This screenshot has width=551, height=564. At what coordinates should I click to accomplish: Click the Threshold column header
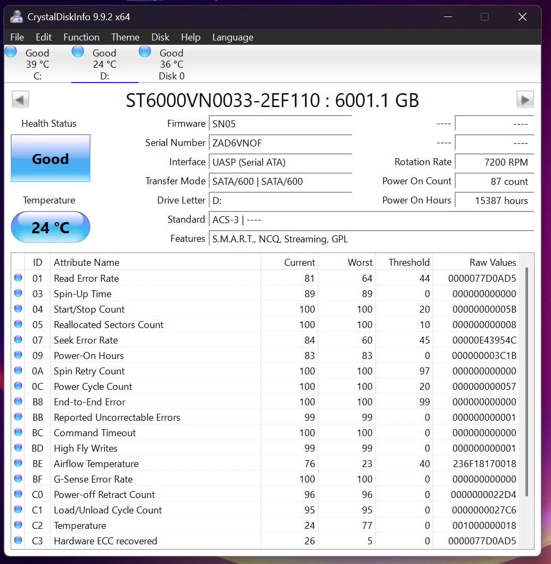click(404, 262)
